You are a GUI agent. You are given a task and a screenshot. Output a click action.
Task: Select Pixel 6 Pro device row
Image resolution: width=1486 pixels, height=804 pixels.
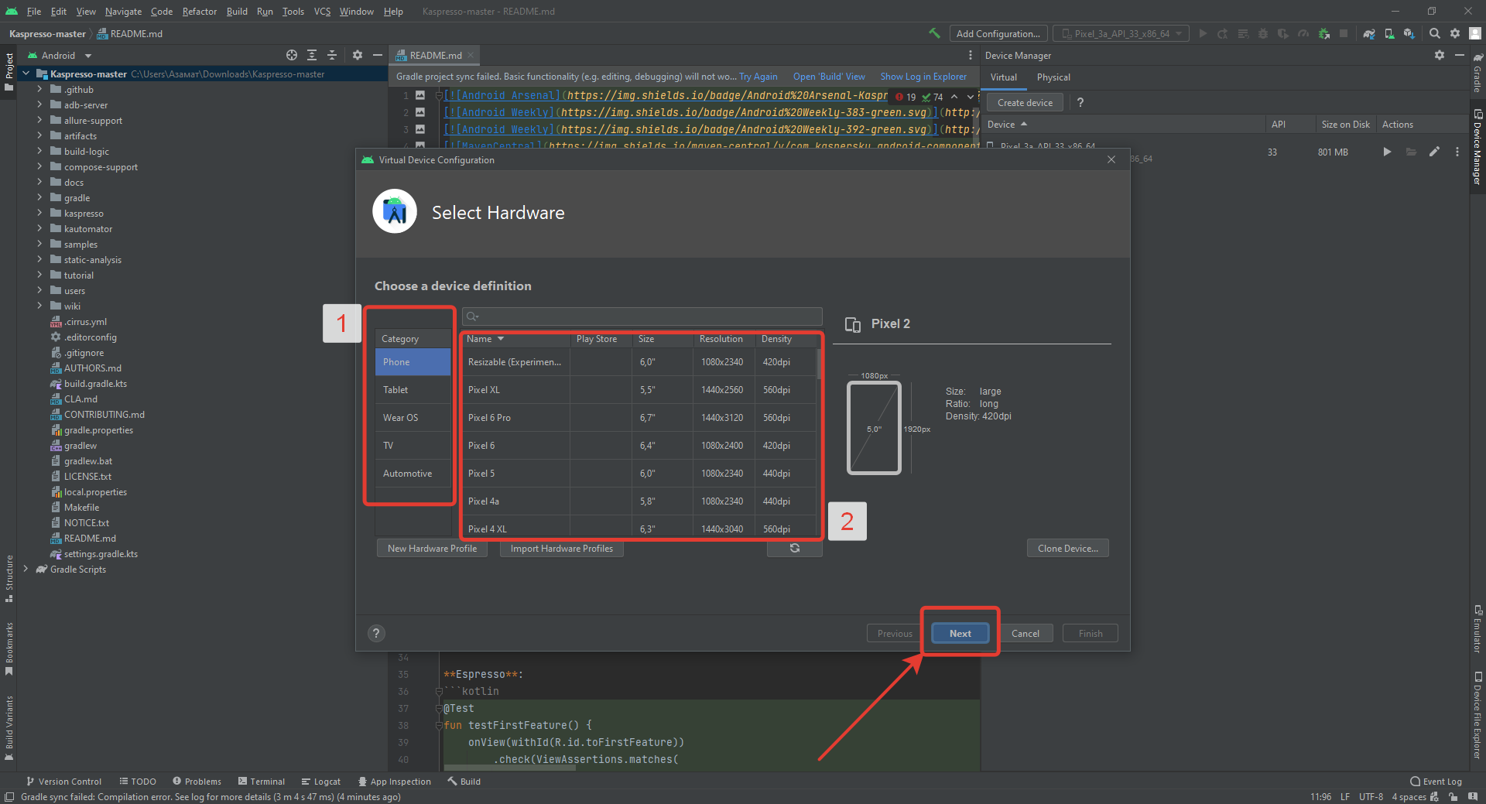click(x=639, y=417)
